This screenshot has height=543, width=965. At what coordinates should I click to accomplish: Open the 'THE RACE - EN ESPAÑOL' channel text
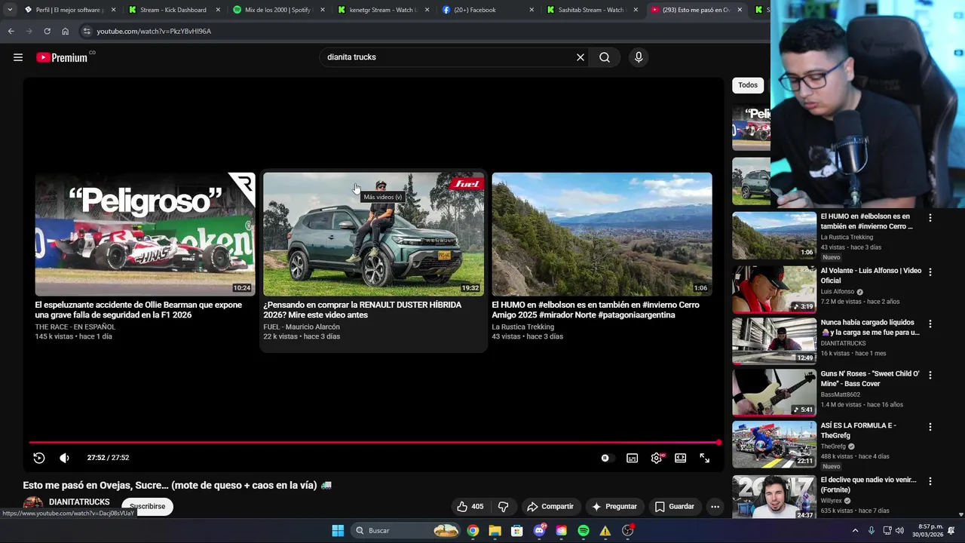[75, 327]
